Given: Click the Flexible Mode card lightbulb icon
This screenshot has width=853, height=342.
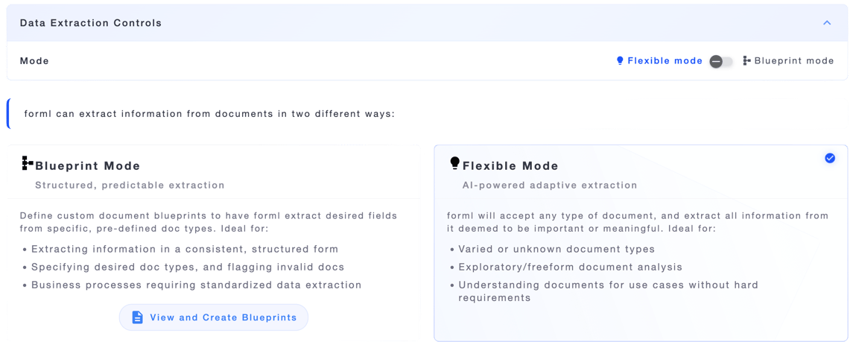Looking at the screenshot, I should pyautogui.click(x=454, y=163).
